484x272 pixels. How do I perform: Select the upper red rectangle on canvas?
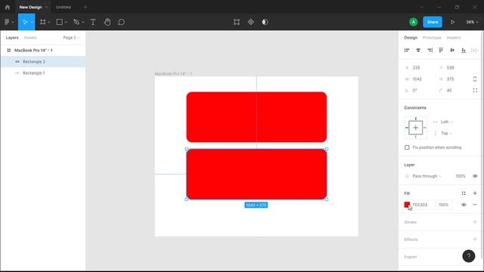point(256,117)
